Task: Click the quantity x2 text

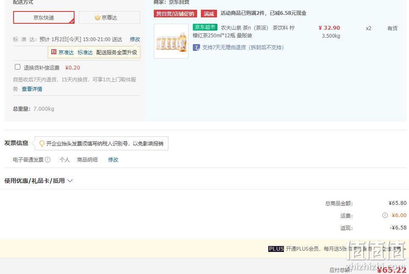Action: pos(368,28)
